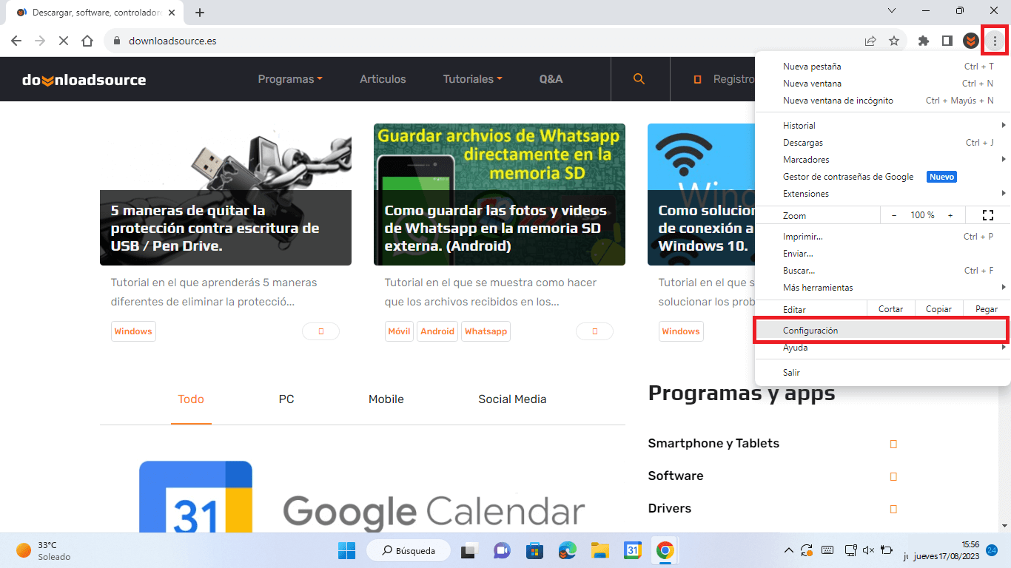This screenshot has height=568, width=1011.
Task: Show hidden system tray icons
Action: pyautogui.click(x=789, y=550)
